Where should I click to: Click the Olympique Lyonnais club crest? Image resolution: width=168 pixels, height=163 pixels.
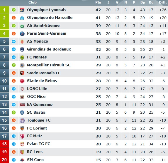tap(22, 10)
